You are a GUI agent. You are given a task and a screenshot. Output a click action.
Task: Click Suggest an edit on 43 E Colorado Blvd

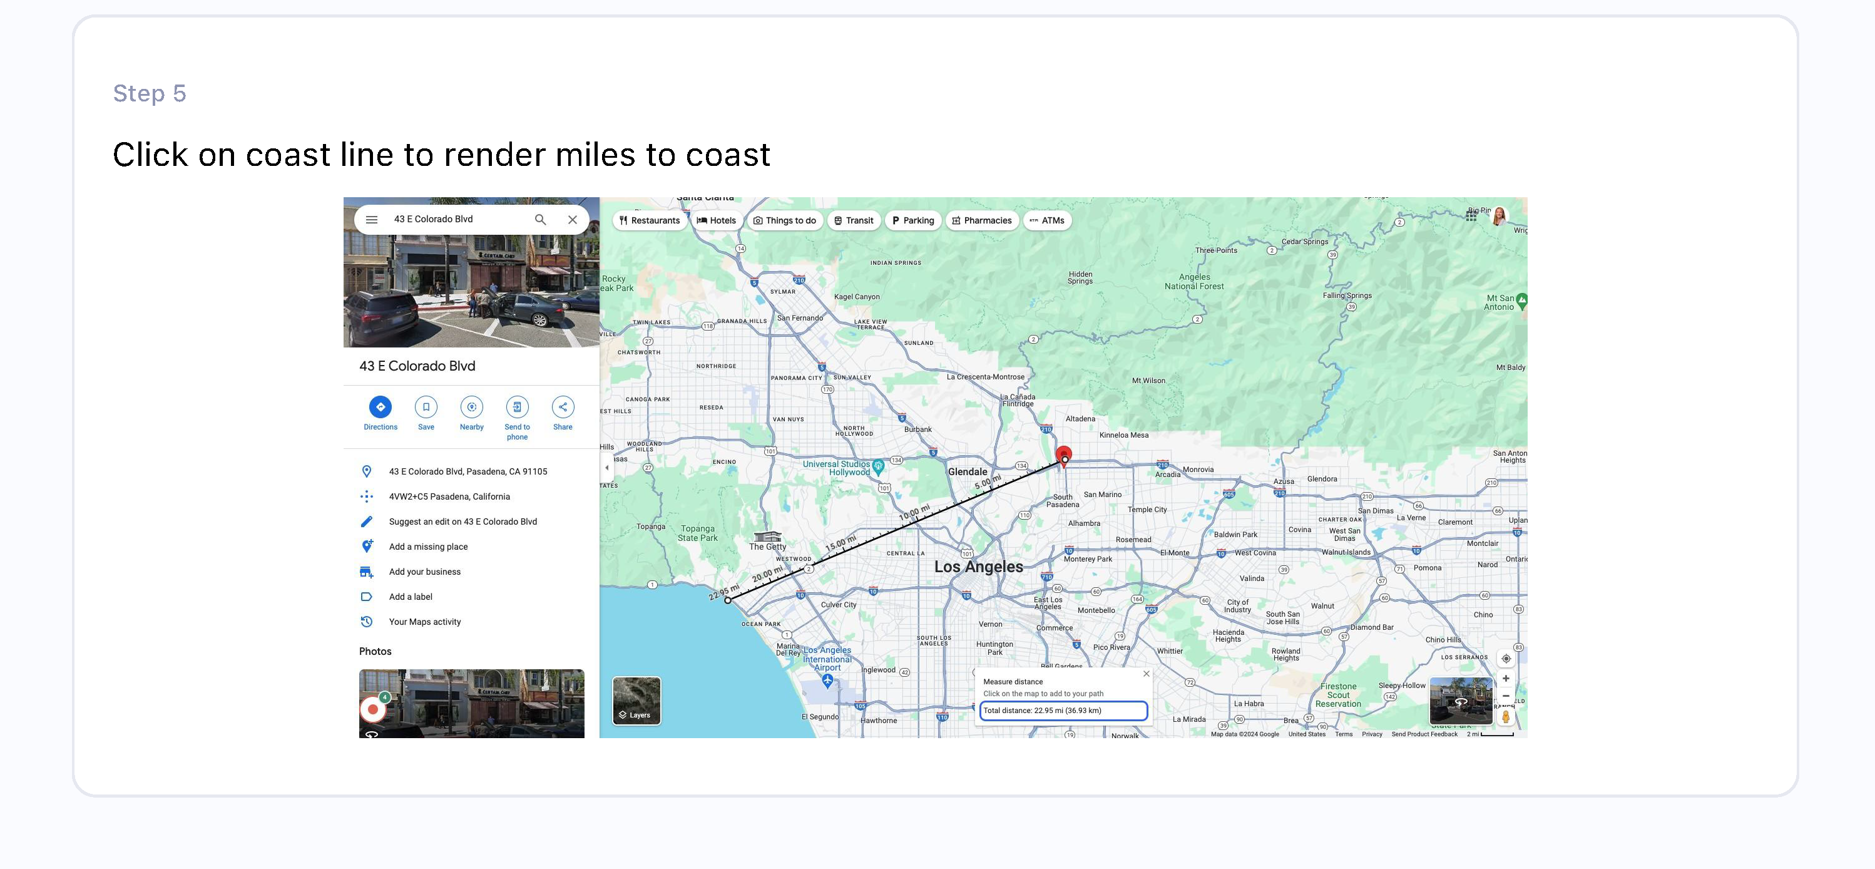coord(463,522)
